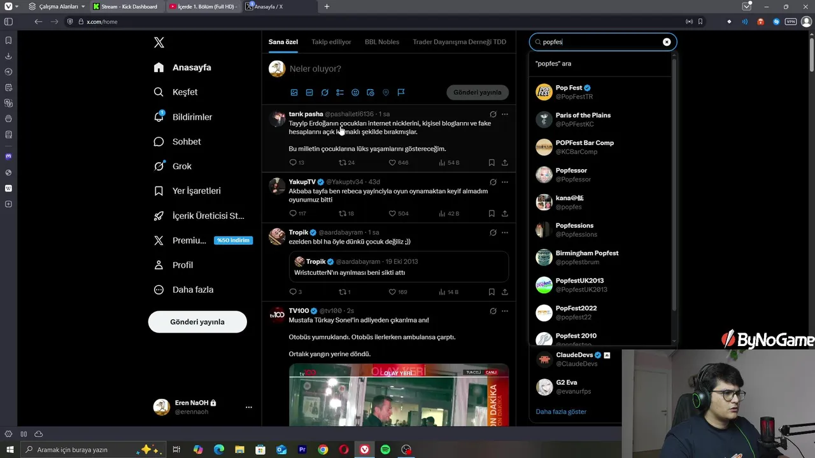
Task: Open Bildirimler notifications
Action: click(183, 117)
